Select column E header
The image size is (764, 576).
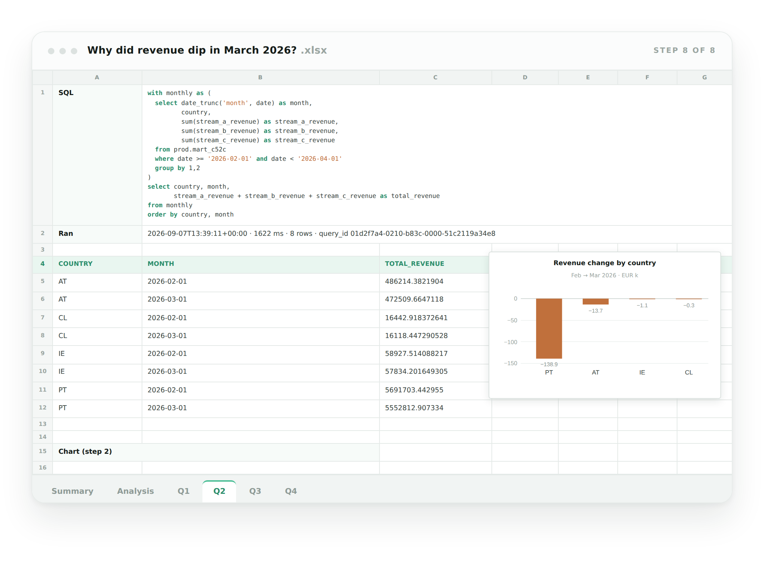coord(588,77)
